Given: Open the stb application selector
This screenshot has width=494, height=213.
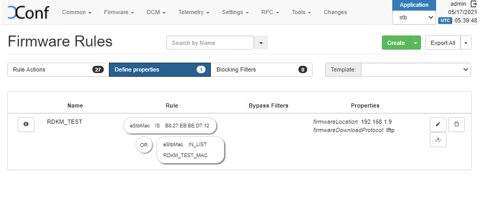Looking at the screenshot, I should 414,18.
